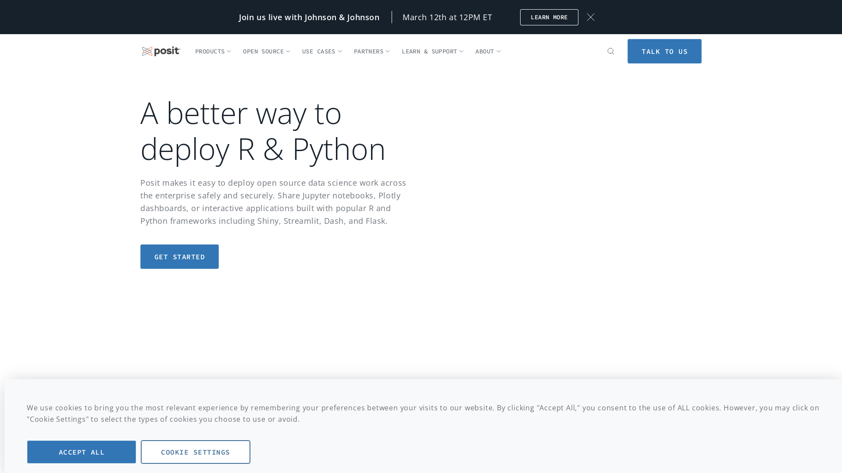Accept all cookies
This screenshot has width=842, height=473.
pos(82,452)
